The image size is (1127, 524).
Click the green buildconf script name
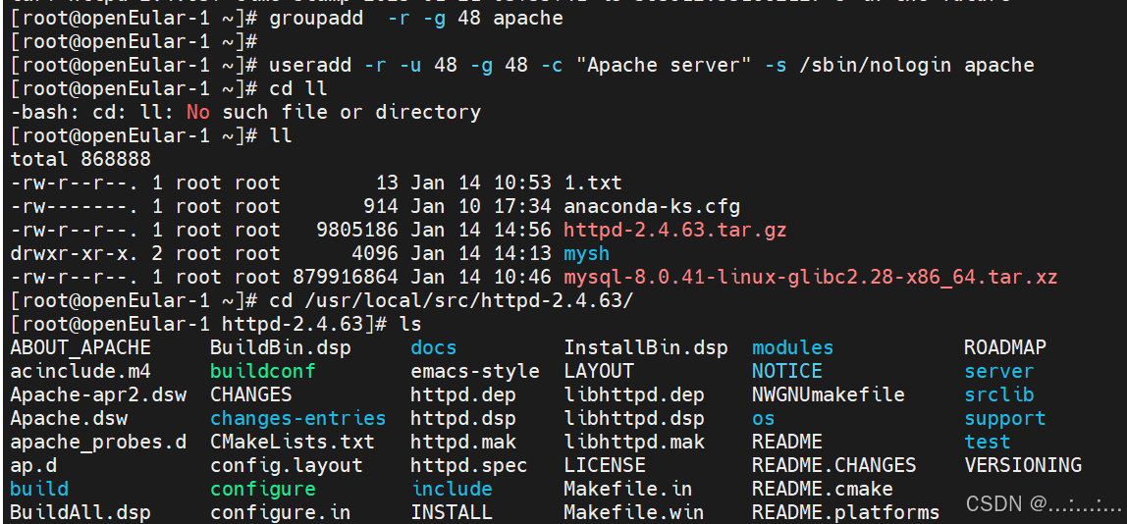pos(262,371)
